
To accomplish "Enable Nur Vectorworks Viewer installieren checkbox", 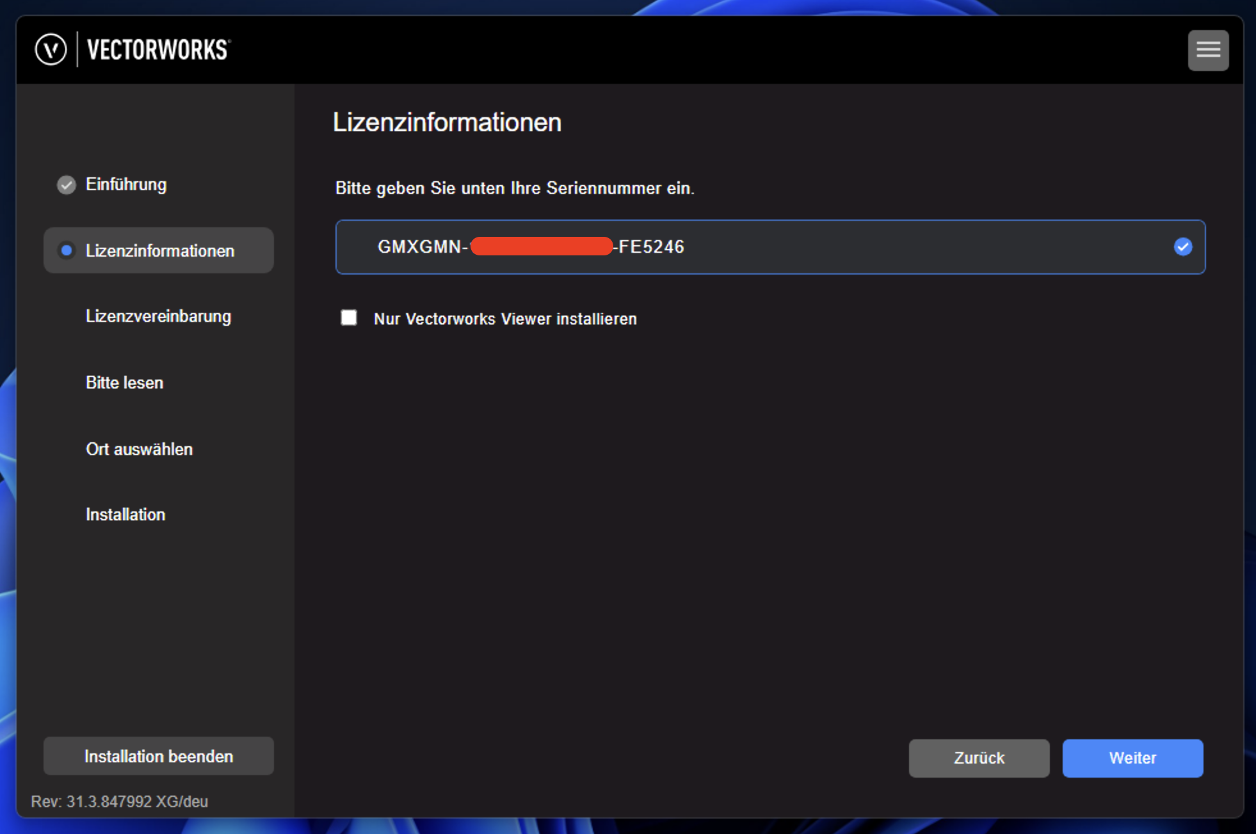I will [x=349, y=318].
